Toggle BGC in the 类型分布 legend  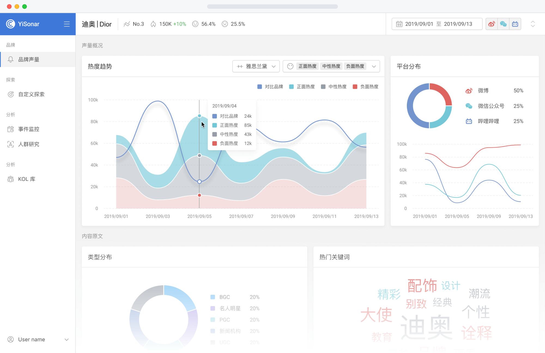(x=235, y=297)
